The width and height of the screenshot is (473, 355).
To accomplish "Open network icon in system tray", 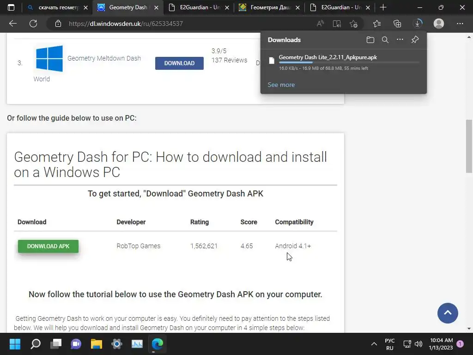I will click(x=407, y=344).
